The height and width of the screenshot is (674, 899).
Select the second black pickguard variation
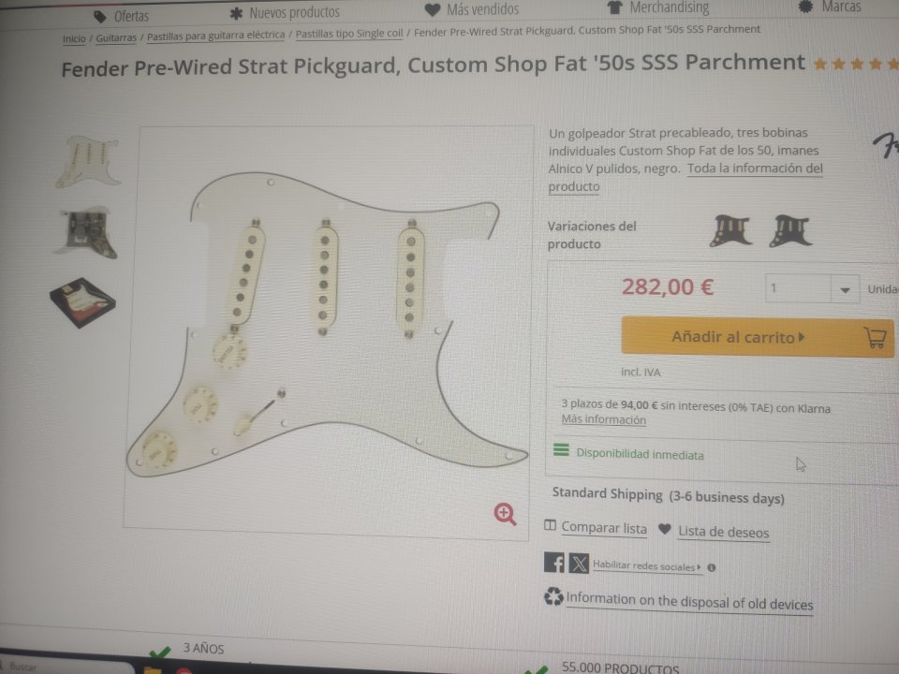(x=790, y=231)
